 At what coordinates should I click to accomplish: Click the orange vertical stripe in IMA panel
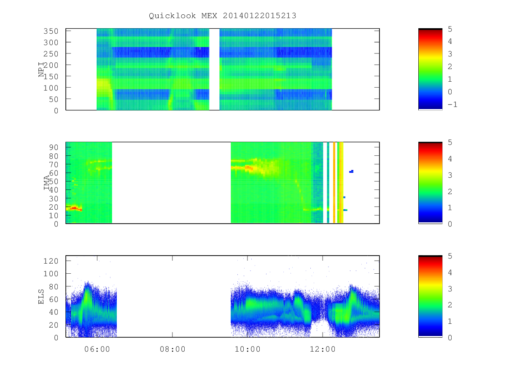coord(334,183)
